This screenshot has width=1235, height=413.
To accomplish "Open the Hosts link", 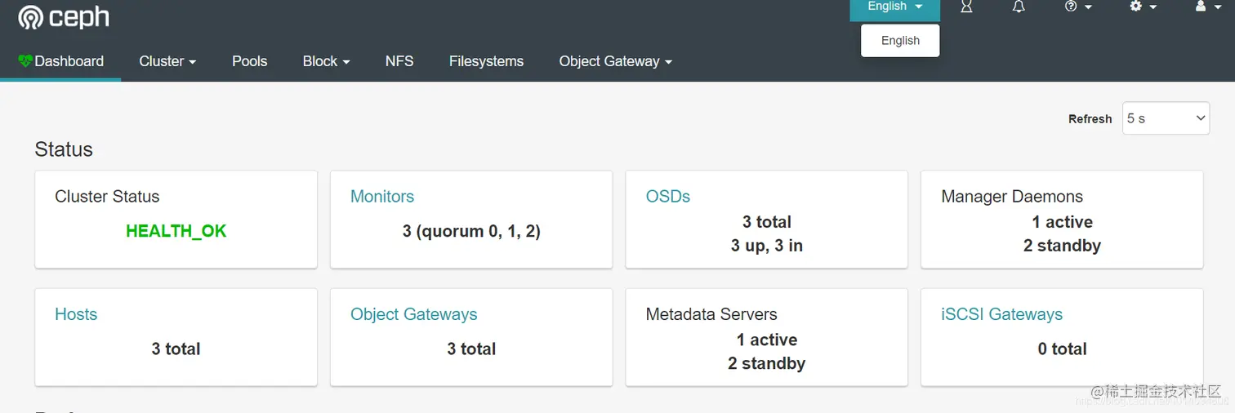I will (76, 314).
